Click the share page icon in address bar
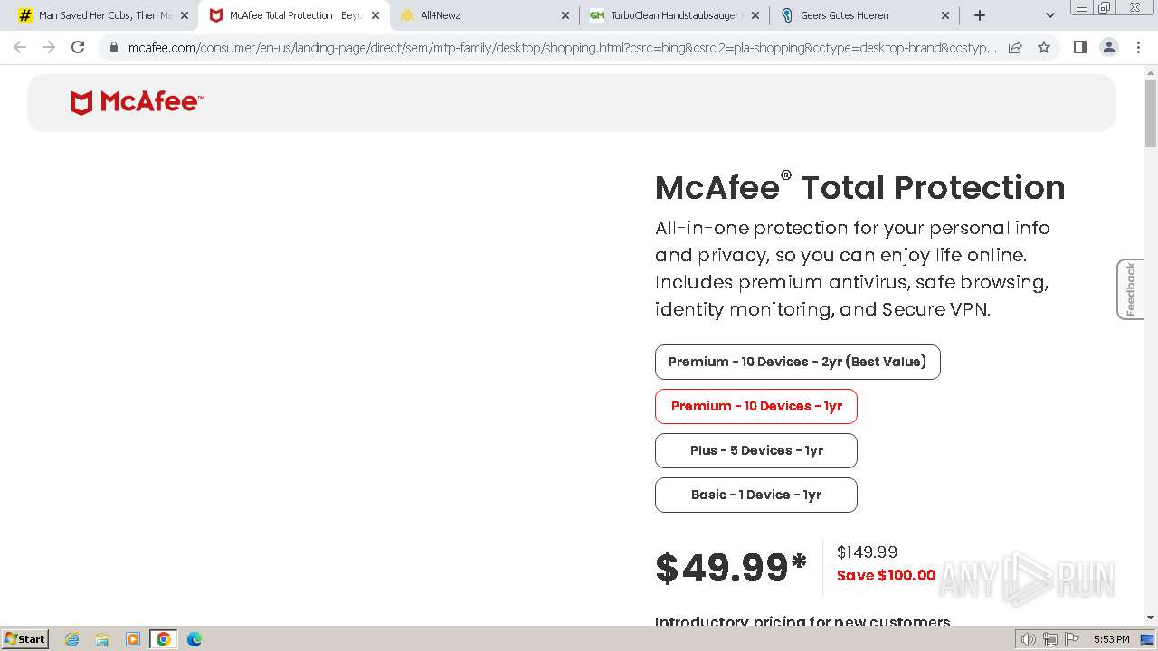The height and width of the screenshot is (651, 1158). (x=1015, y=47)
